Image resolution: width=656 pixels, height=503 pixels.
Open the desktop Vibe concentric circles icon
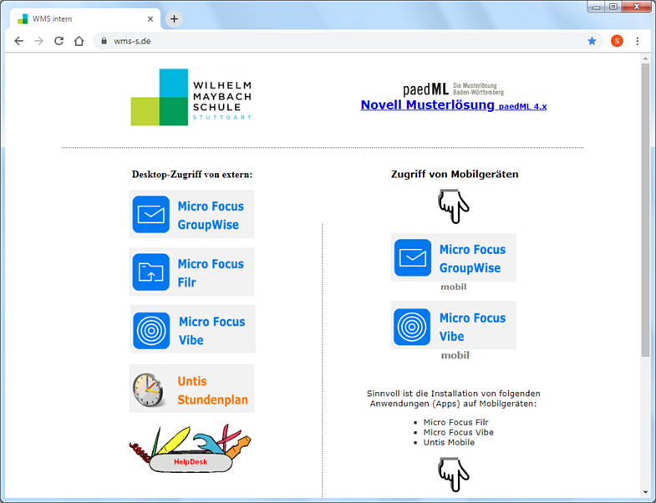pyautogui.click(x=151, y=330)
